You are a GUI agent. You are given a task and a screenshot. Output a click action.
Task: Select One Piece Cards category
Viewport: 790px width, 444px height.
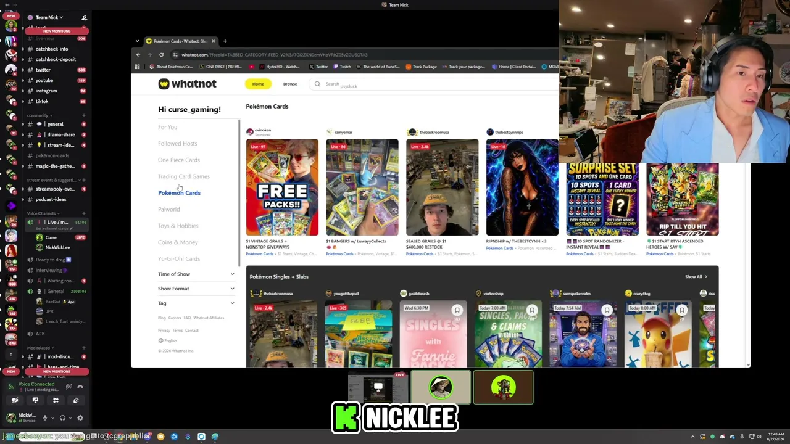179,160
